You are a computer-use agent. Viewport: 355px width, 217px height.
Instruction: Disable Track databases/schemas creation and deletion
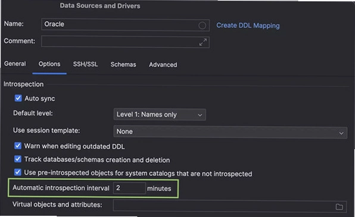18,159
